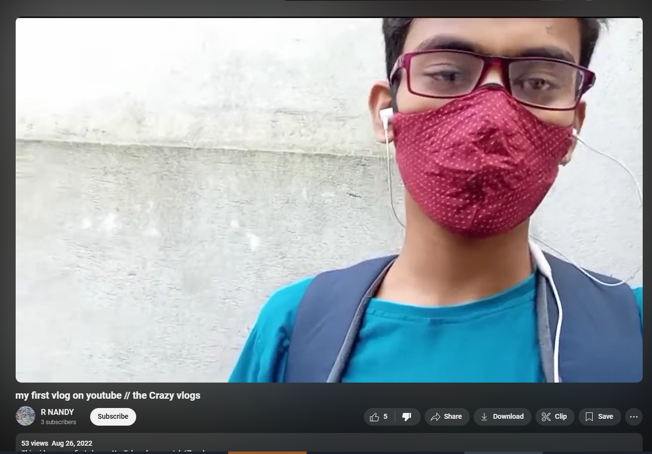Open the R NANDY channel name link
Image resolution: width=652 pixels, height=454 pixels.
coord(57,412)
